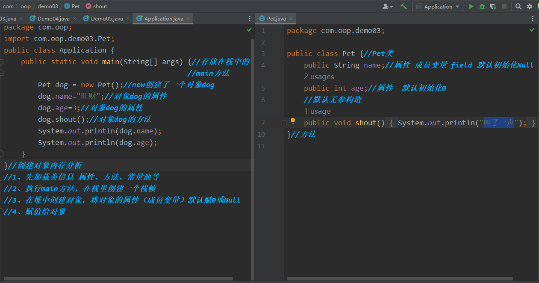Image resolution: width=539 pixels, height=283 pixels.
Task: Open the Application run configuration dropdown
Action: (438, 6)
